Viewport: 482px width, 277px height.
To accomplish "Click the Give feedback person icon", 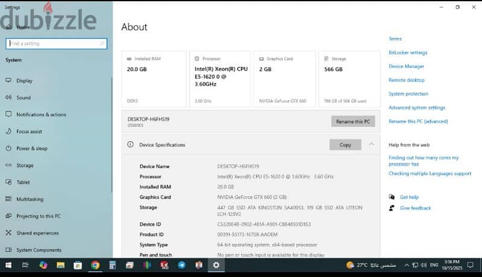I will pos(392,208).
